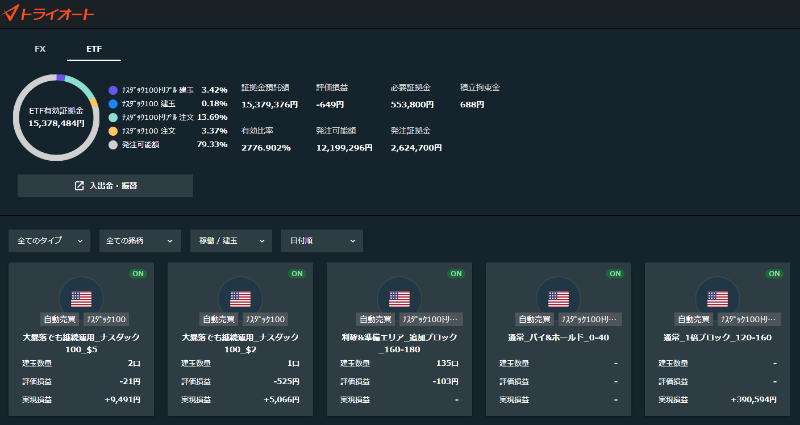The width and height of the screenshot is (800, 425).
Task: Select the ETF tab
Action: 94,49
